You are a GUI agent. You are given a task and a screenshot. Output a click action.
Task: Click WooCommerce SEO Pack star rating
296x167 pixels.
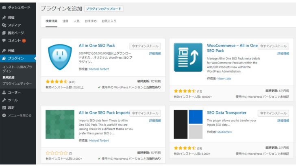[185, 91]
